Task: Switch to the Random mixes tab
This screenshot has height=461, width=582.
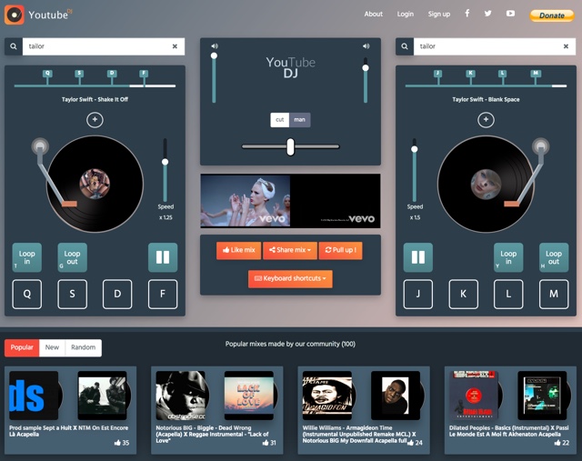Action: click(83, 347)
